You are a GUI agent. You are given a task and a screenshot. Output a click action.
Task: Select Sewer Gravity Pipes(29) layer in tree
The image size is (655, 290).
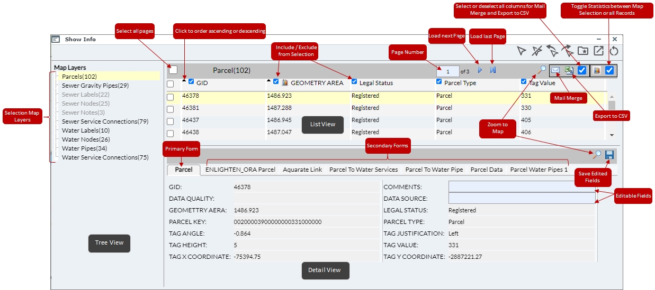[95, 86]
